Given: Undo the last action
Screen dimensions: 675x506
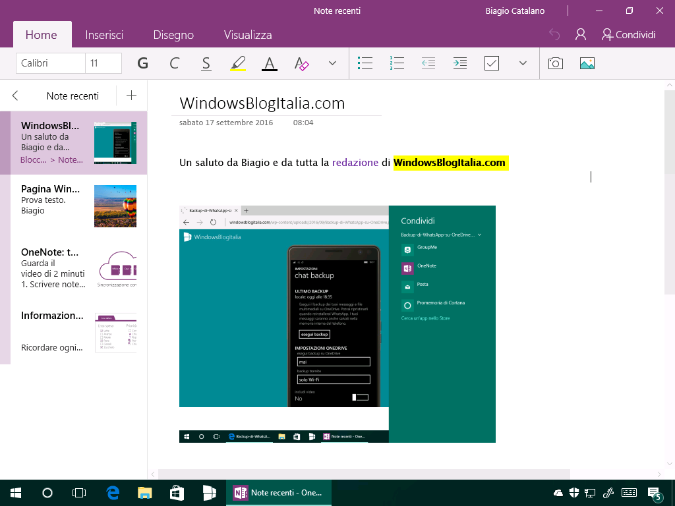Looking at the screenshot, I should 554,34.
